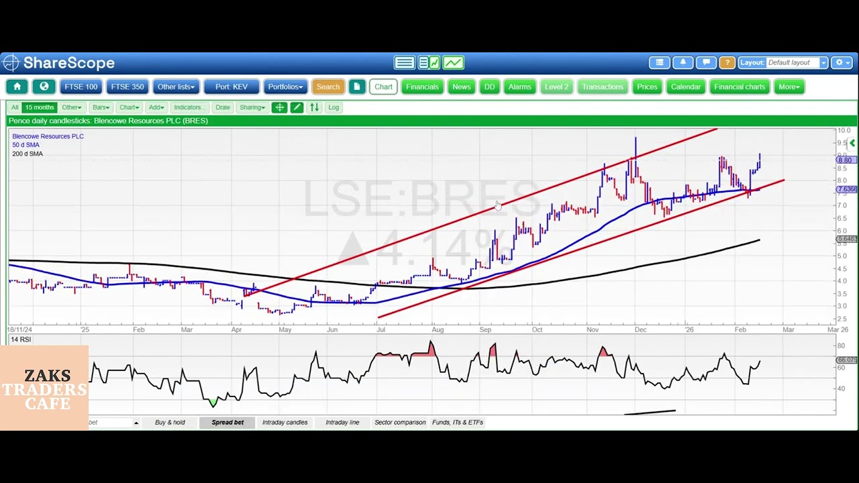Select the Intraday line preset
Screen dimensions: 859x483
pos(342,423)
